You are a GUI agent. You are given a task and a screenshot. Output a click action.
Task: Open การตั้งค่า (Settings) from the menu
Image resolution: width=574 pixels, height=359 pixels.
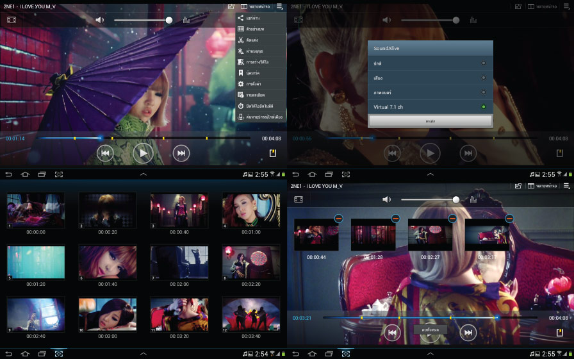(x=261, y=84)
